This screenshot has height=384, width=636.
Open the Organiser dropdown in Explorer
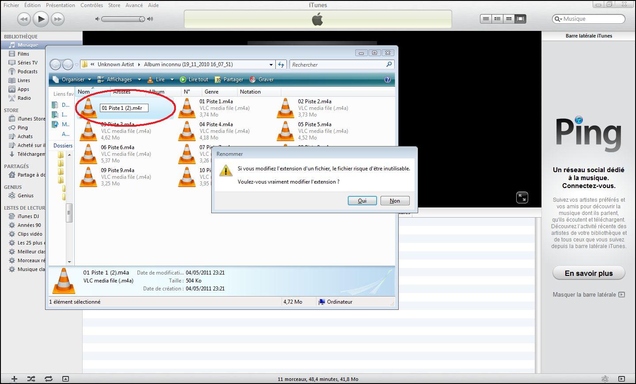[72, 79]
